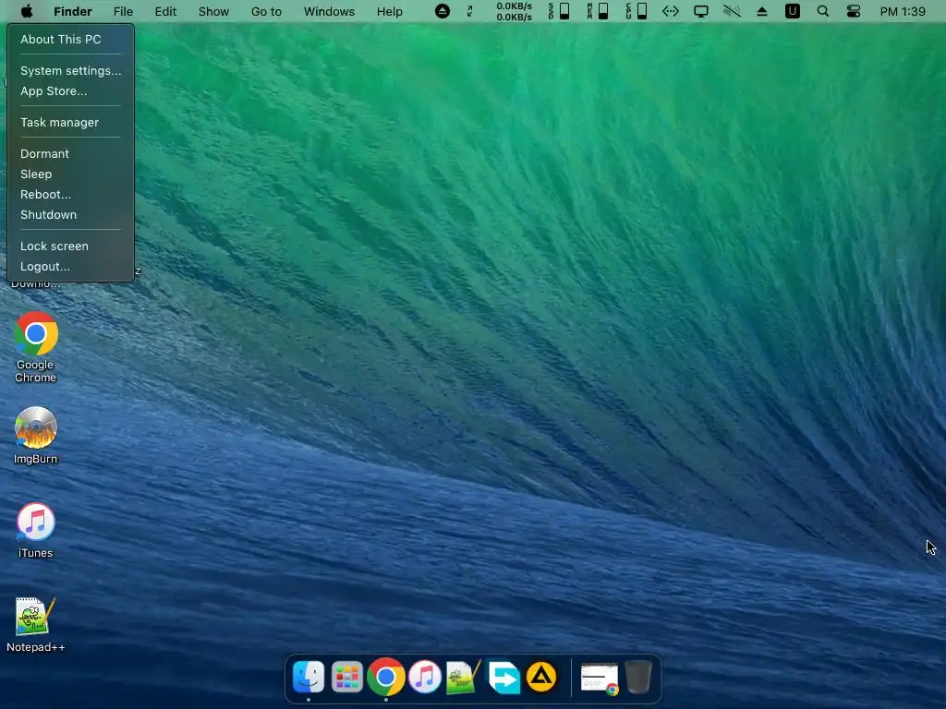Launch AIMP yellow triangle dock icon
This screenshot has height=709, width=946.
tap(541, 677)
